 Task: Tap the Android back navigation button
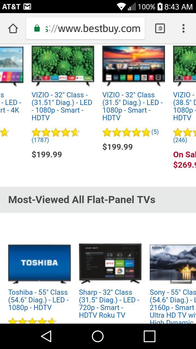pos(46,336)
